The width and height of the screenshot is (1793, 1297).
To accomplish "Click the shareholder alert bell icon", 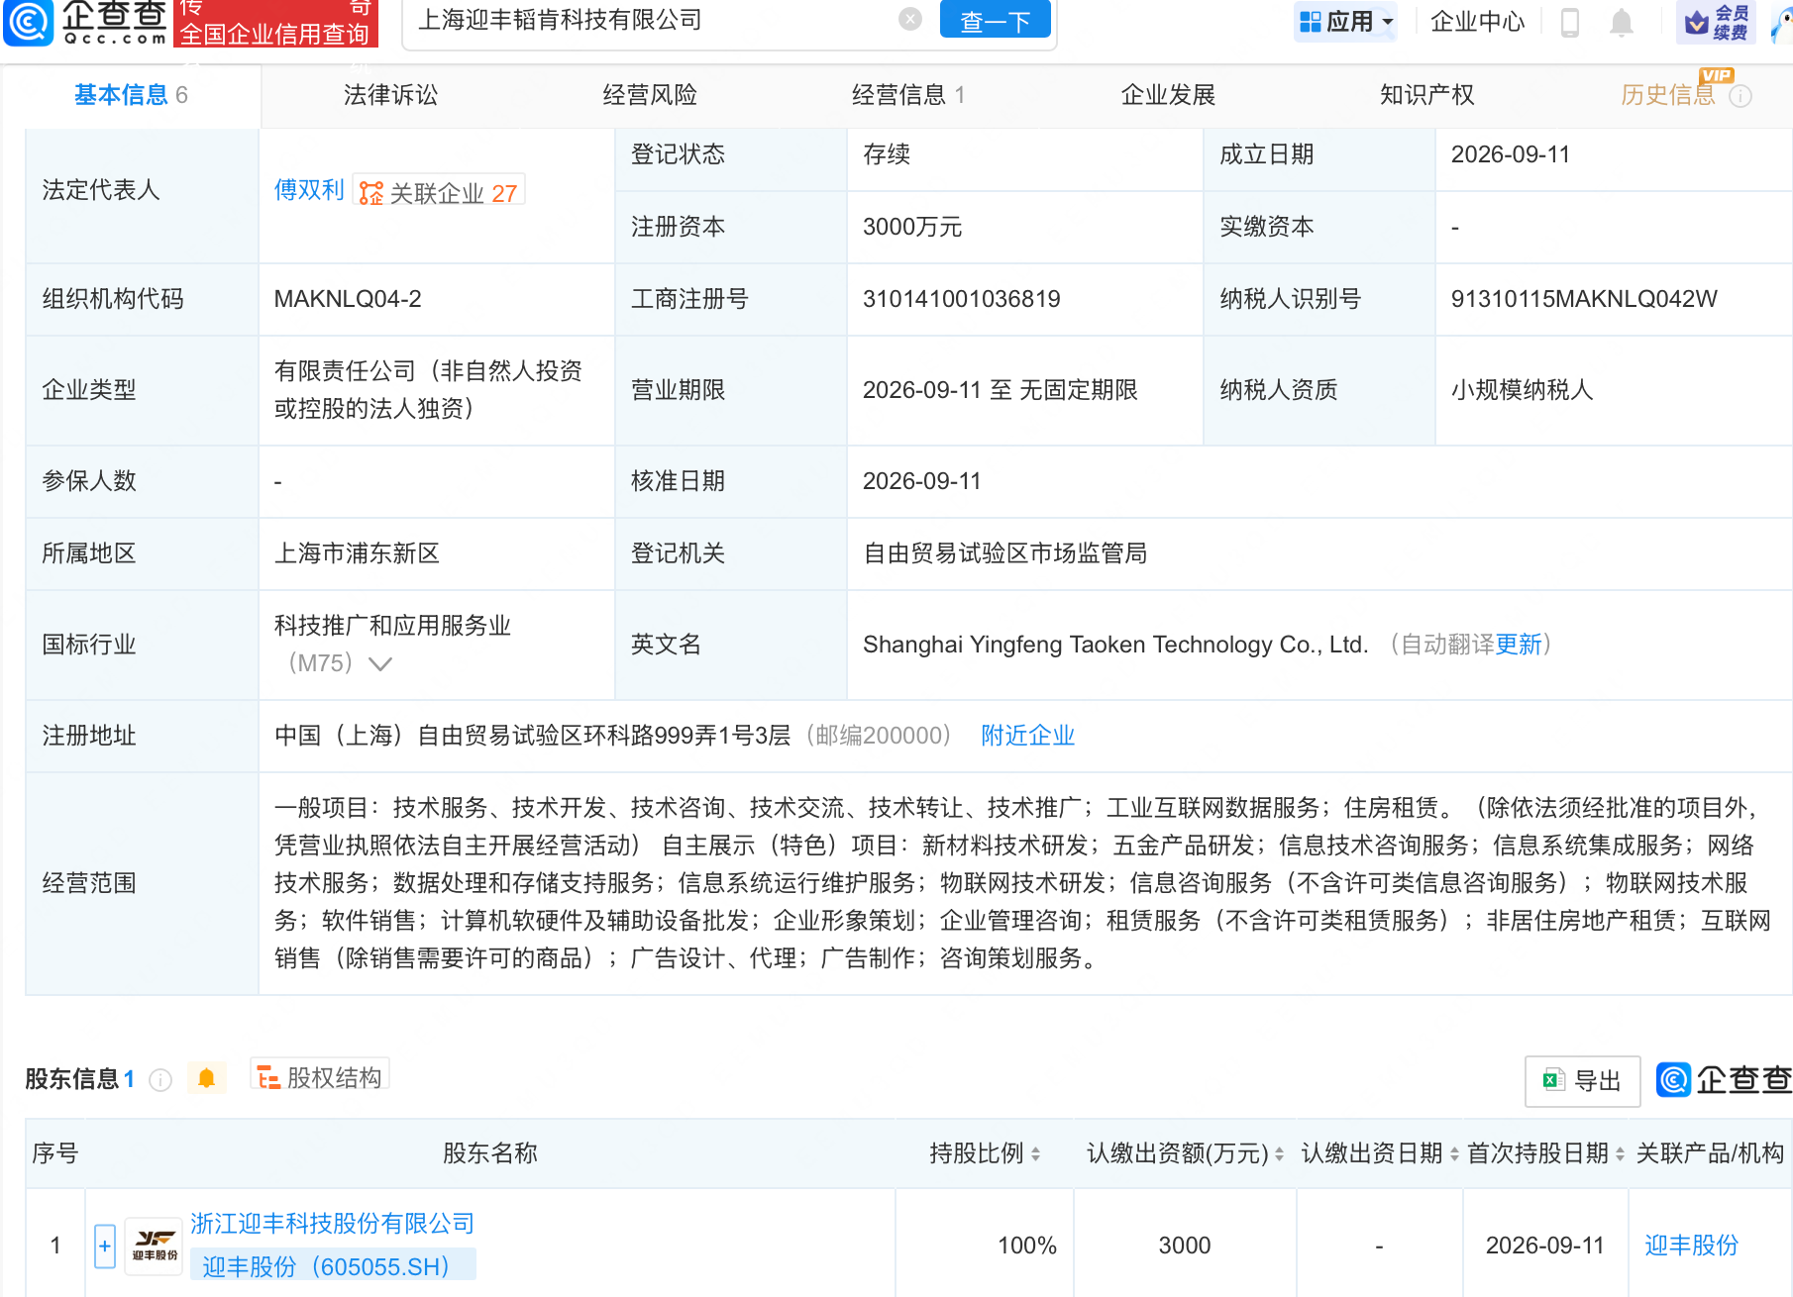I will click(206, 1078).
